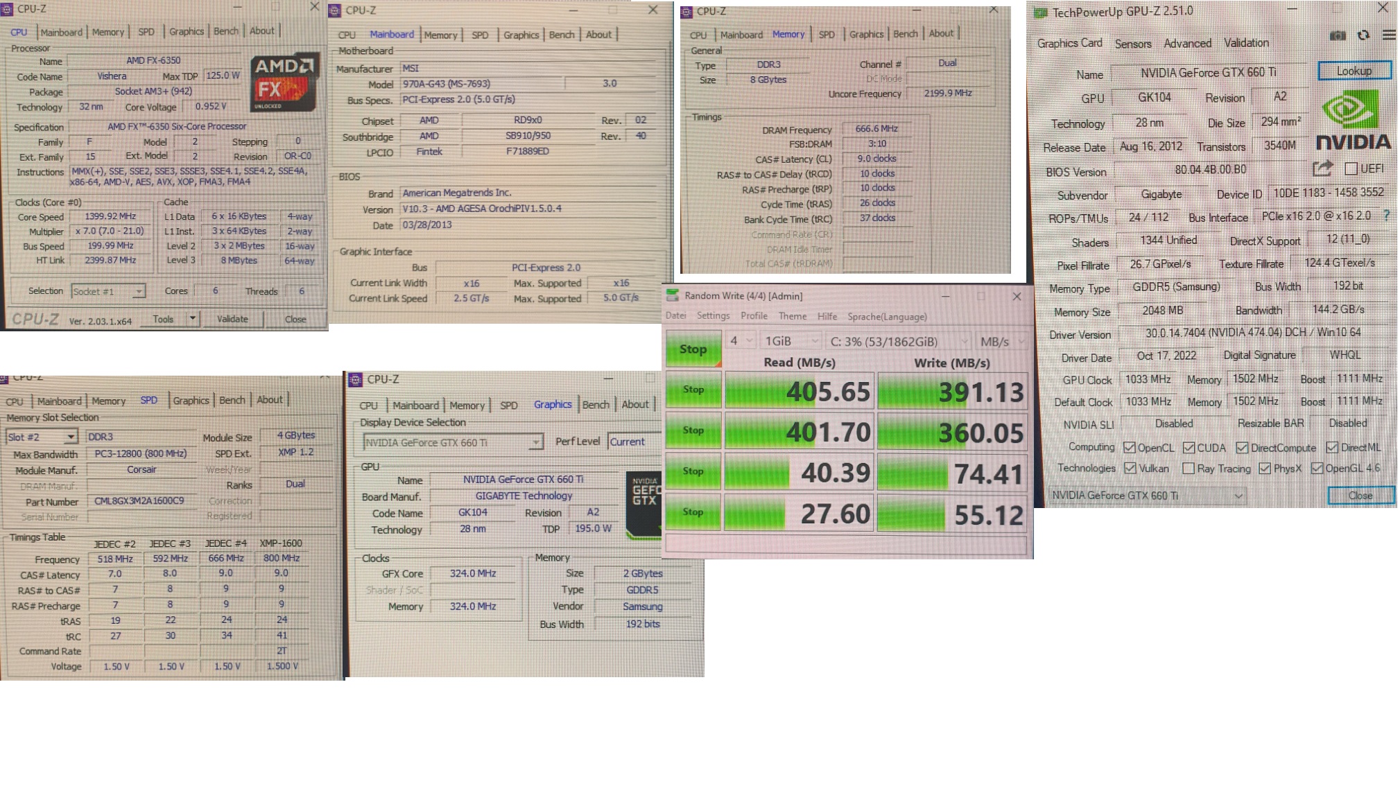Open the GPU-Z hamburger menu

[x=1388, y=35]
